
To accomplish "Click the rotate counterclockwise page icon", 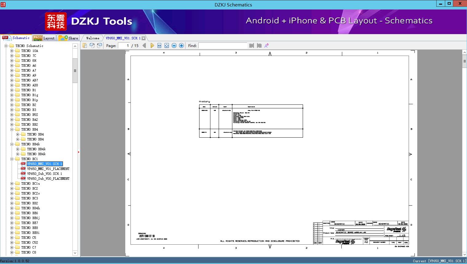I will pyautogui.click(x=92, y=45).
